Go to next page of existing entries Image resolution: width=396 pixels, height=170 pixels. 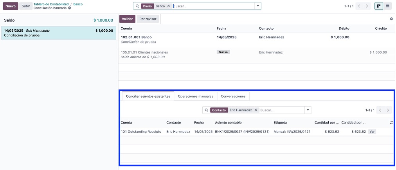388,110
